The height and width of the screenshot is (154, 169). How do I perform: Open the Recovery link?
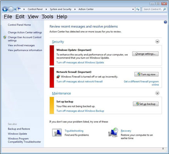[126, 131]
